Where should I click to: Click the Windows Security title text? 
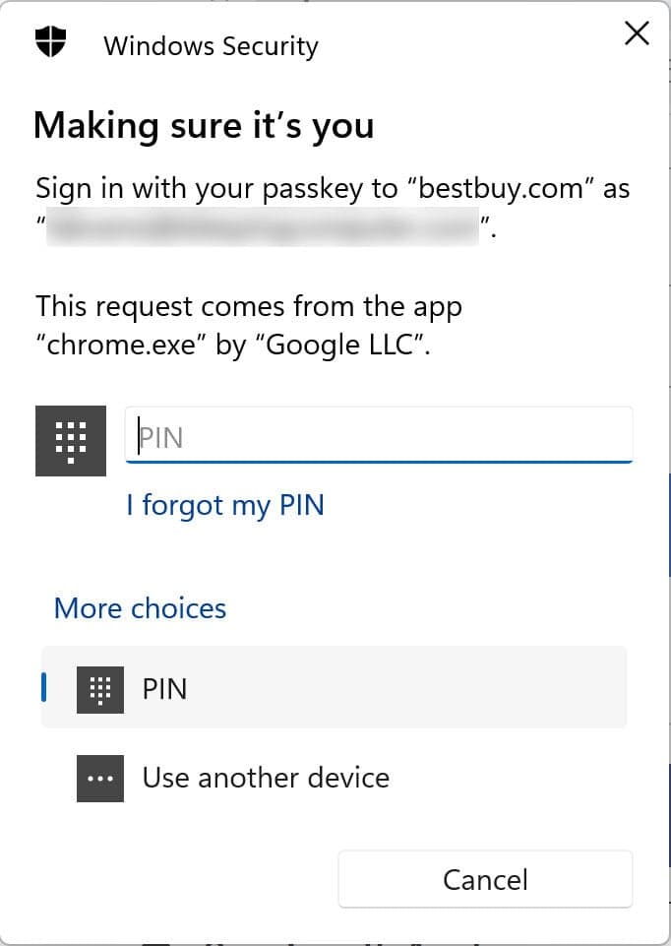coord(210,45)
